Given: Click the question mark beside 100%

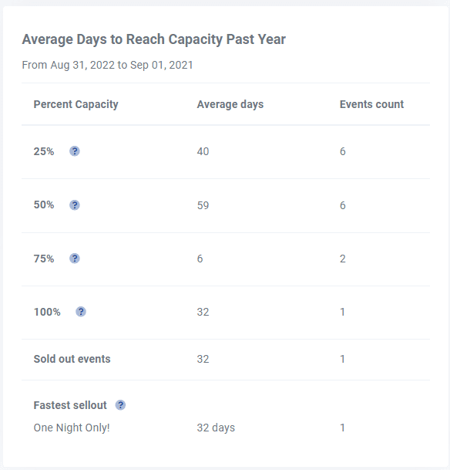Looking at the screenshot, I should [81, 312].
